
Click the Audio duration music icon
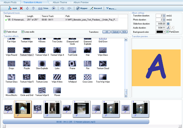(168, 28)
